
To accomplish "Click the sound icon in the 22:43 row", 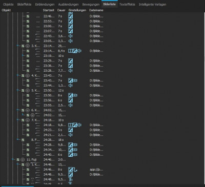I will [x=70, y=36].
